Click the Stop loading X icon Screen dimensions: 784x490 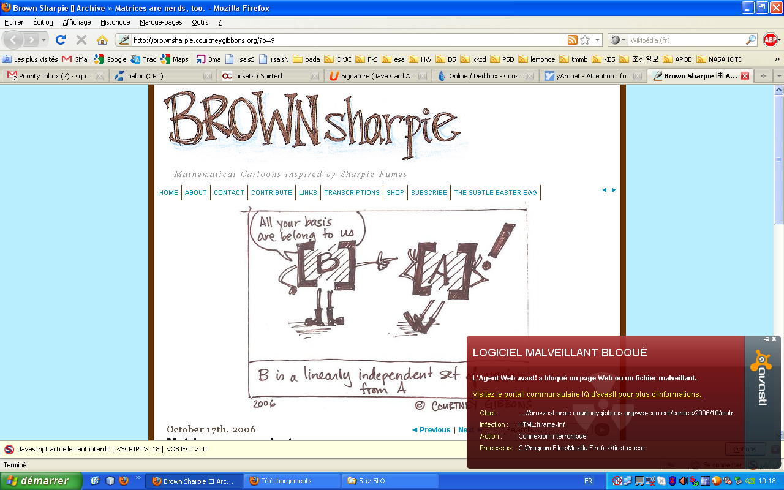(81, 40)
